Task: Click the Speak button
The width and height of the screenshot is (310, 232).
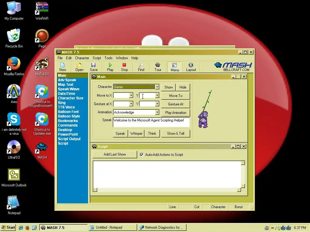Action: pyautogui.click(x=120, y=134)
